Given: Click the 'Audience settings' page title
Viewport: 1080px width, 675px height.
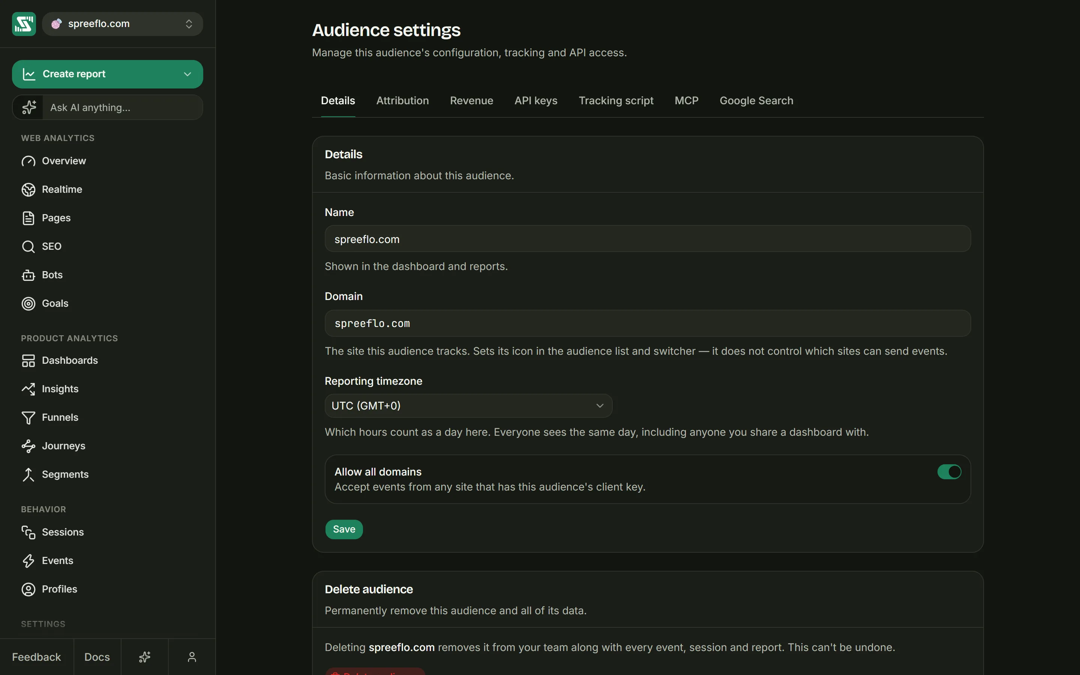Looking at the screenshot, I should coord(386,30).
